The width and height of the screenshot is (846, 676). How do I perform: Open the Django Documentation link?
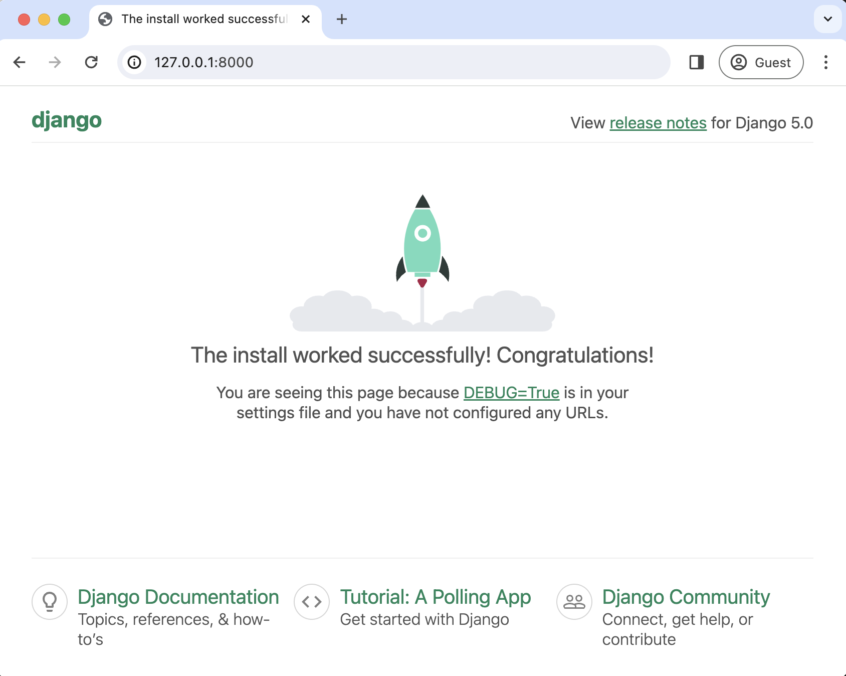click(x=178, y=597)
